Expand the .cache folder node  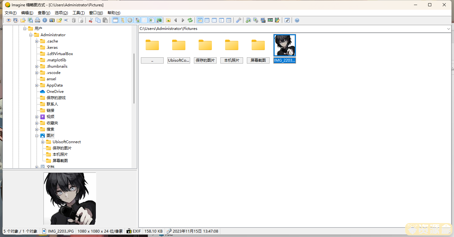coord(37,41)
